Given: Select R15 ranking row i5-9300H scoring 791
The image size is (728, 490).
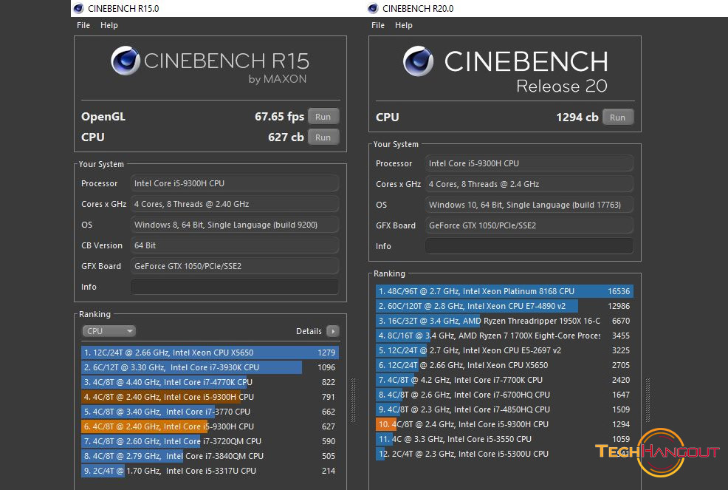Looking at the screenshot, I should (210, 397).
